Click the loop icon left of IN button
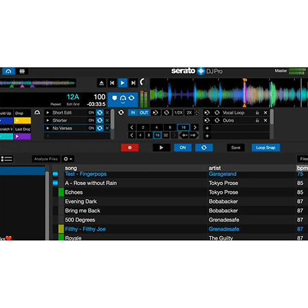 tap(121, 112)
